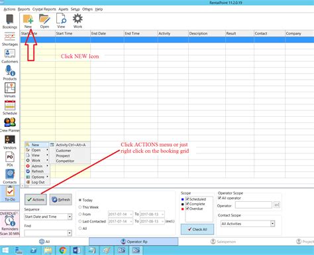Choose Log Out from context menu
314x255 pixels.
tap(37, 182)
